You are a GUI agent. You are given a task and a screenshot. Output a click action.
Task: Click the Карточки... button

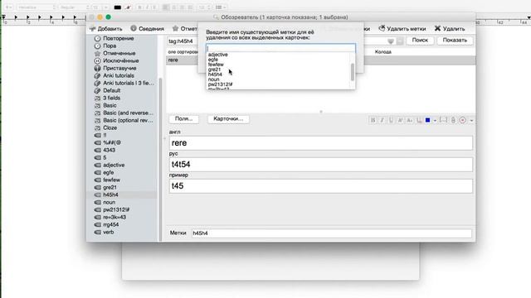click(228, 119)
